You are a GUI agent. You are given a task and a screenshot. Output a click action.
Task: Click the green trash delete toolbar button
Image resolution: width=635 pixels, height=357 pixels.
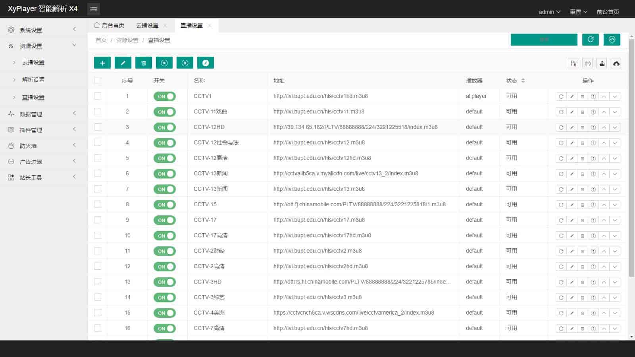(x=144, y=63)
